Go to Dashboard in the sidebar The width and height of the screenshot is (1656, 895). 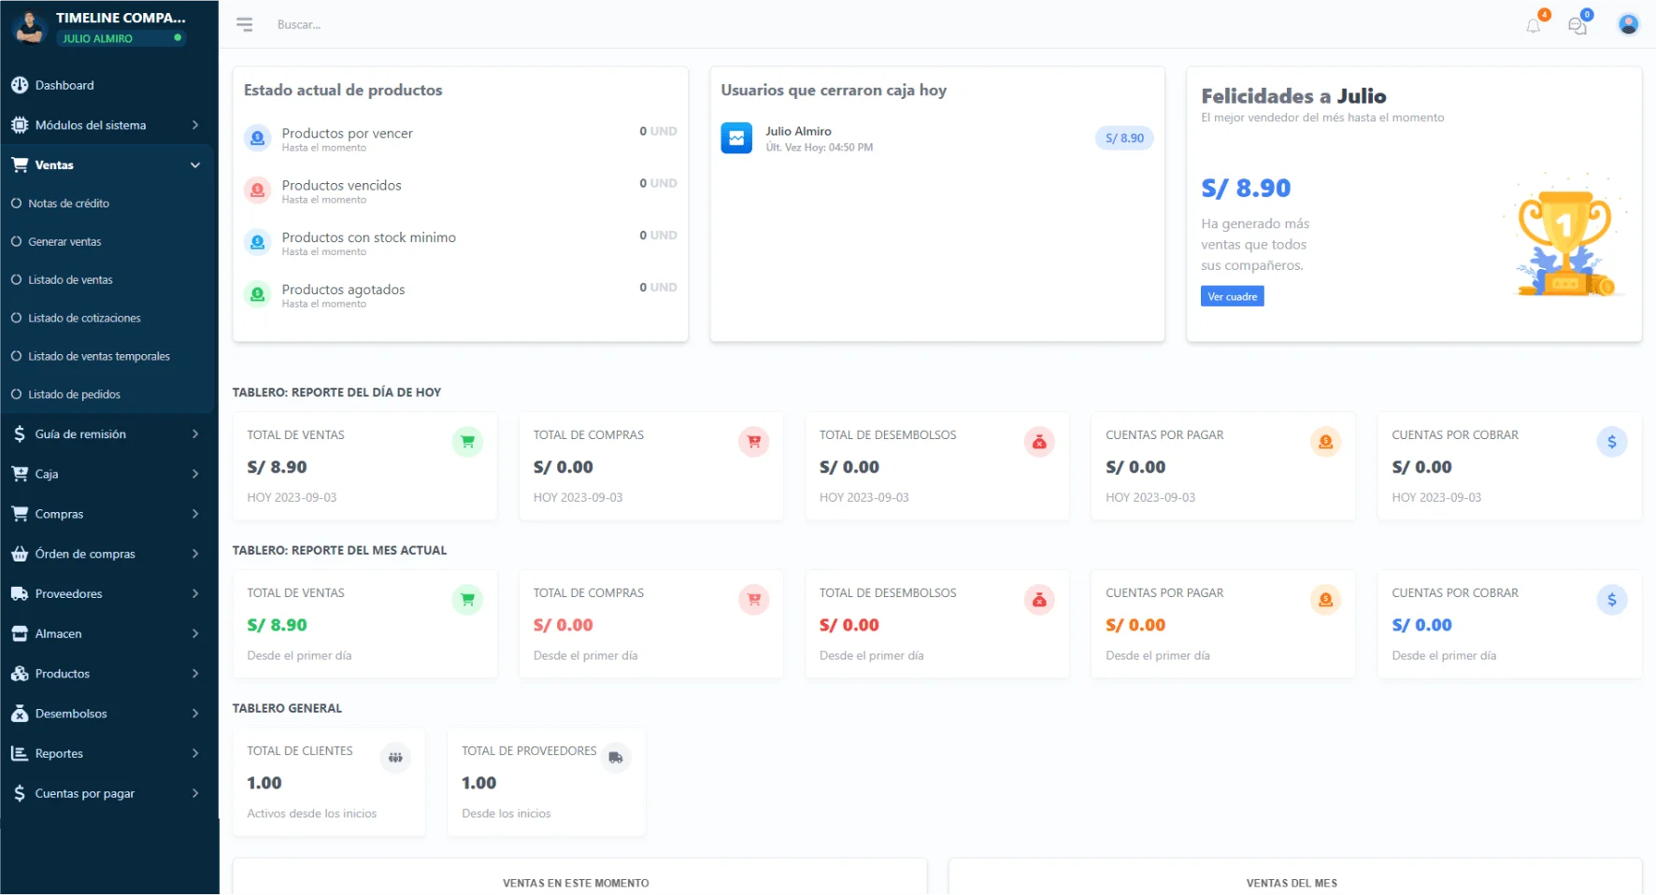(109, 85)
